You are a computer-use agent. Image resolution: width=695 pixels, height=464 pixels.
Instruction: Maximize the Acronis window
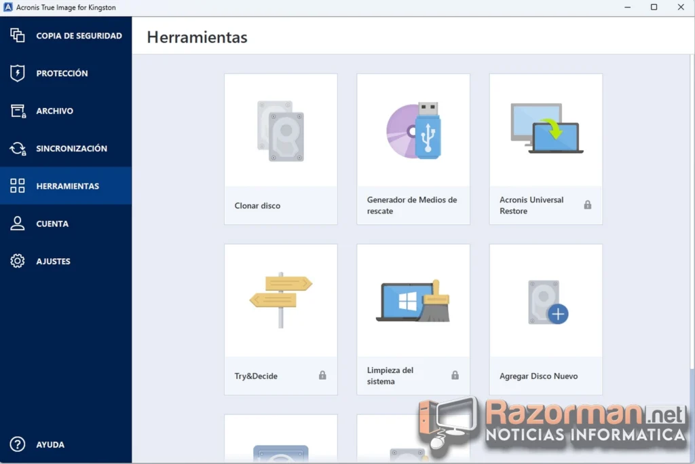click(654, 7)
